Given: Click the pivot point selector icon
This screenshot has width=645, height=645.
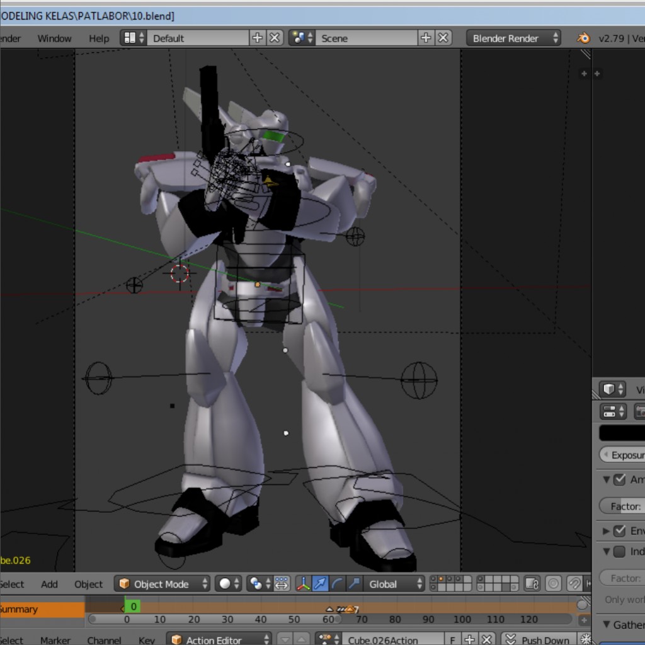Looking at the screenshot, I should (258, 584).
